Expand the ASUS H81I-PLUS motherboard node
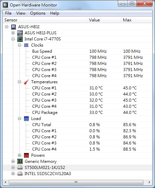The height and width of the screenshot is (188, 155). point(13,33)
